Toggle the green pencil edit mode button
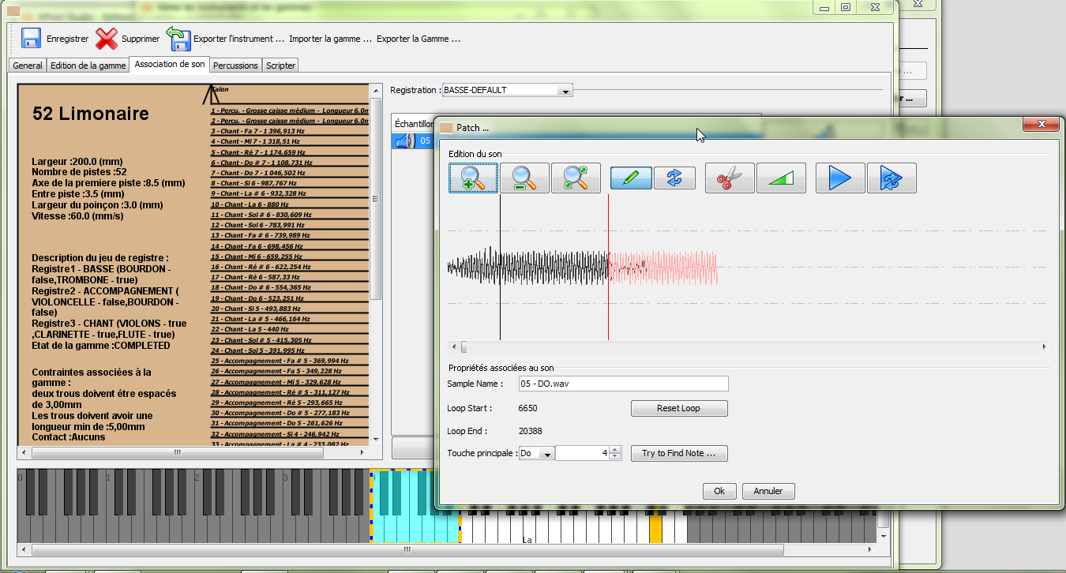 click(x=631, y=178)
